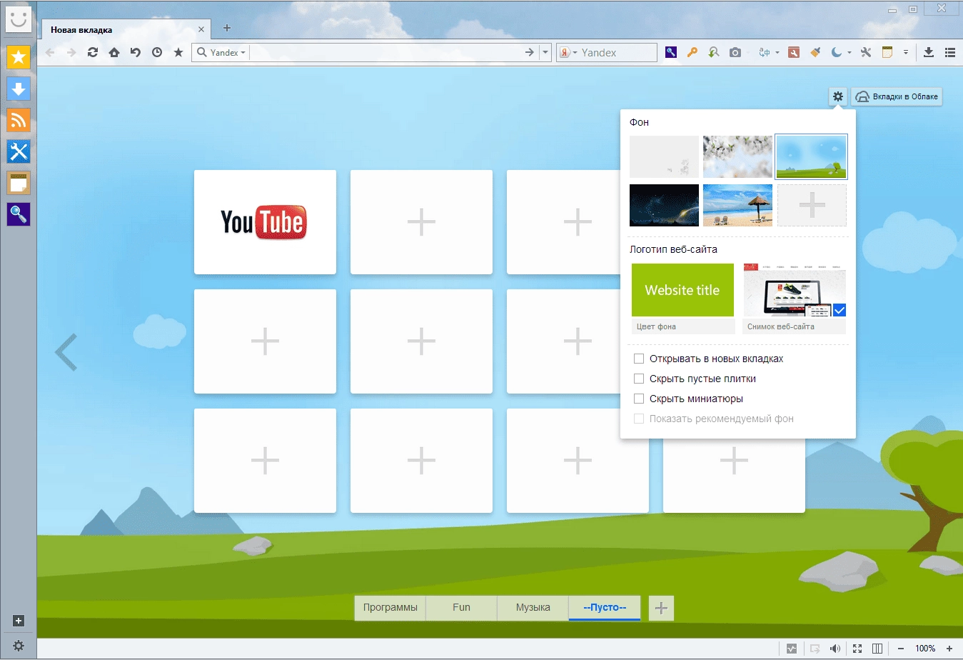
Task: Toggle split-screen view in the status bar
Action: 877,649
